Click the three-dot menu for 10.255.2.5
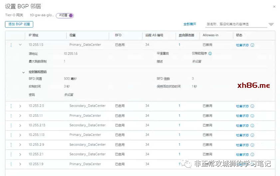Image resolution: width=280 pixels, height=176 pixels. point(11,106)
